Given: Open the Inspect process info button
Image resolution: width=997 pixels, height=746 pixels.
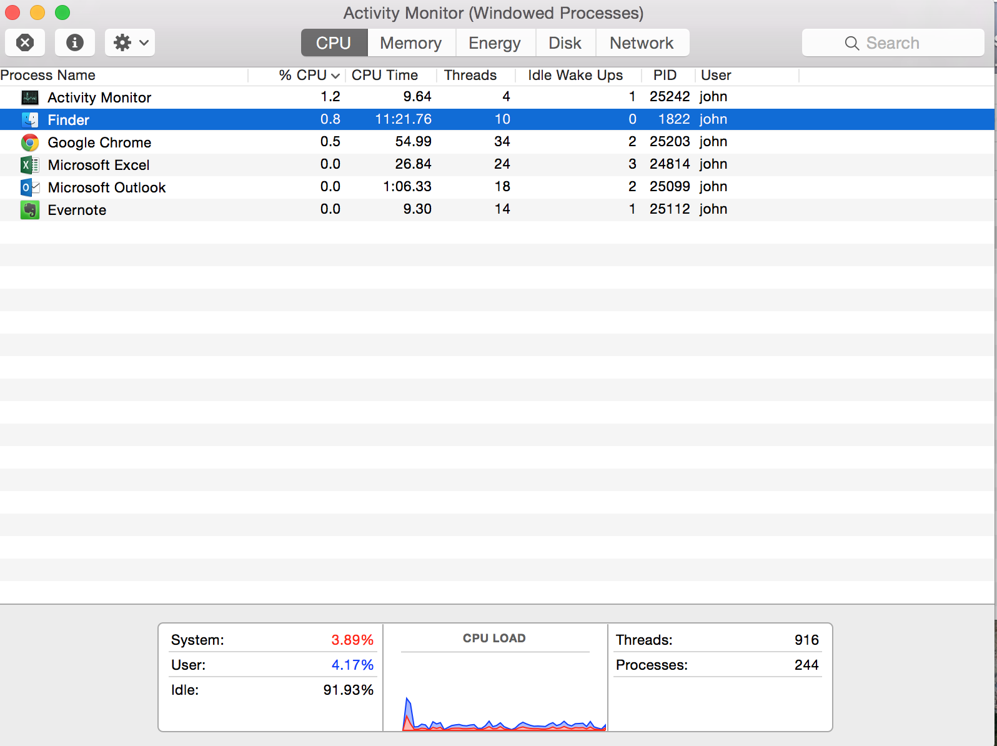Looking at the screenshot, I should pyautogui.click(x=75, y=42).
